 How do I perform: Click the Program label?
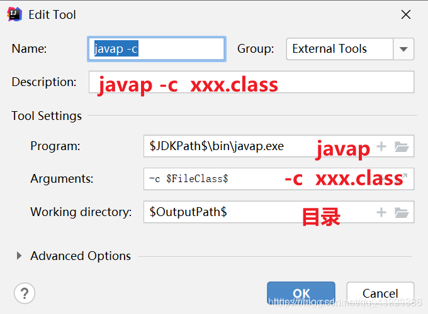[55, 146]
